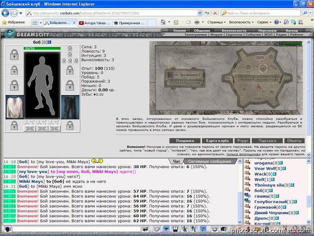Image resolution: width=314 pixels, height=236 pixels.
Task: Open the Радио submenu link
Action: [x=281, y=35]
